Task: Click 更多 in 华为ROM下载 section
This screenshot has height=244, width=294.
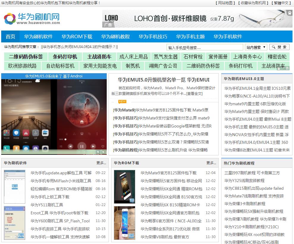Action: (211, 163)
